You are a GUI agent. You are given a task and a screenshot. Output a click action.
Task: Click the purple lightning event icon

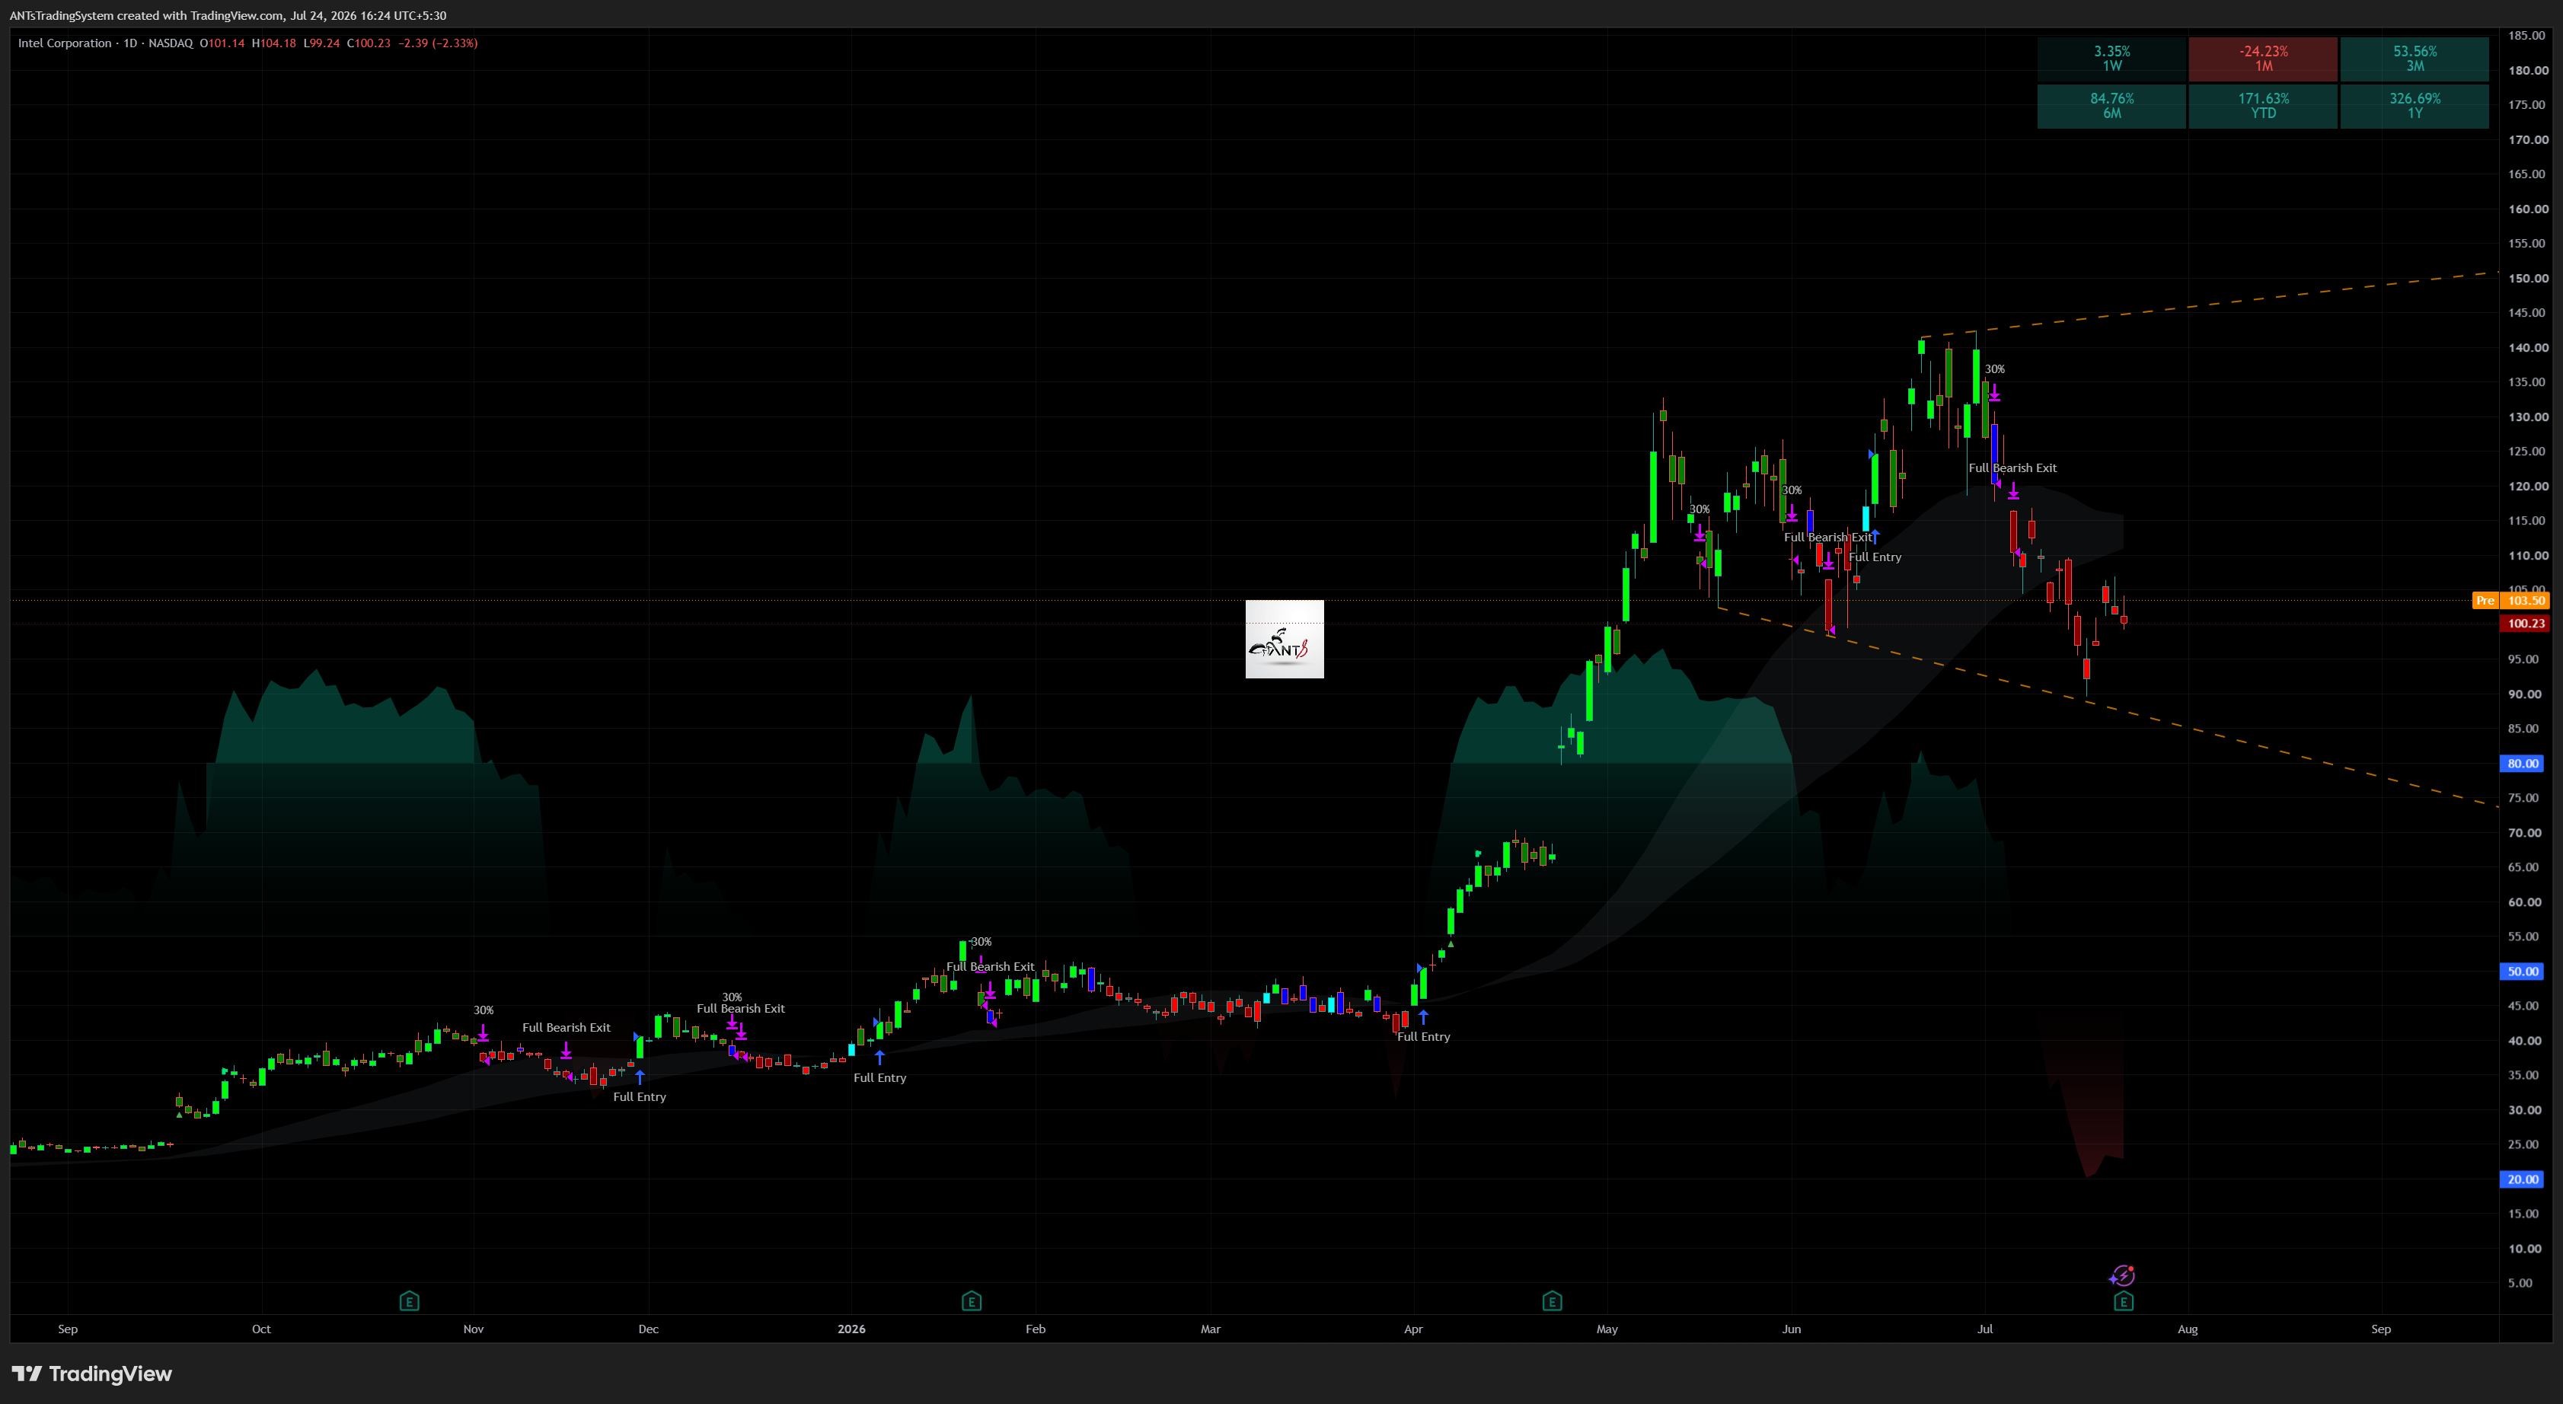coord(2121,1275)
